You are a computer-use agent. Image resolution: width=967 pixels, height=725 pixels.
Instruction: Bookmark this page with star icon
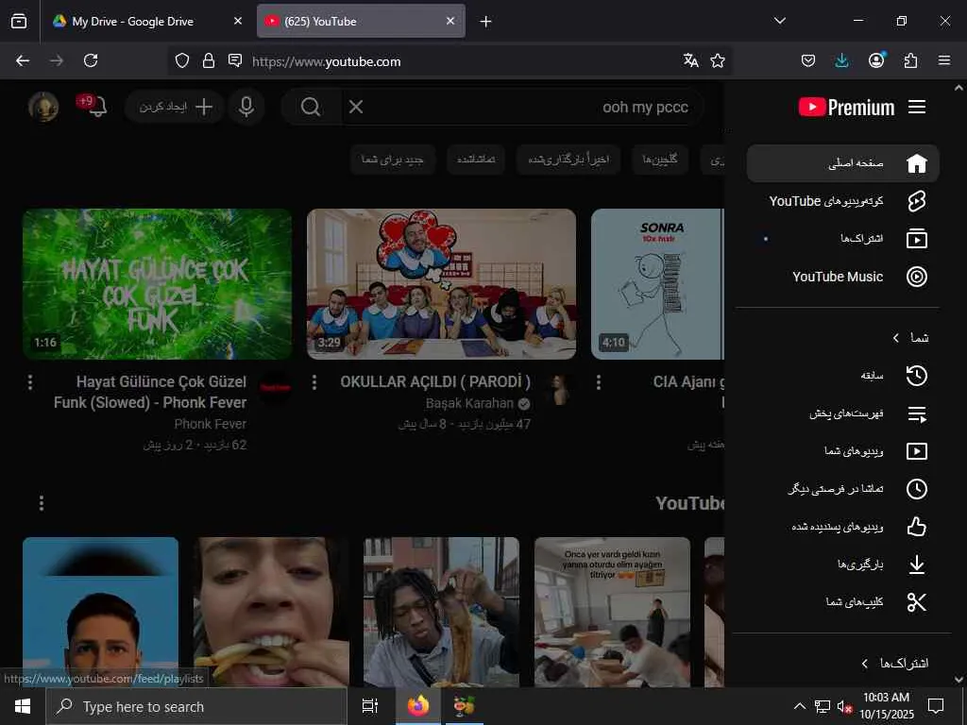tap(718, 60)
